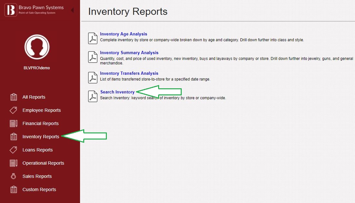Click the PDF icon for Inventory Transfers Analysis

point(93,78)
